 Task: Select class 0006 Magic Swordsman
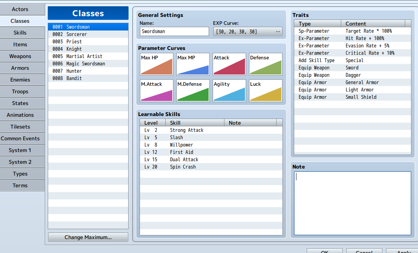tap(88, 64)
